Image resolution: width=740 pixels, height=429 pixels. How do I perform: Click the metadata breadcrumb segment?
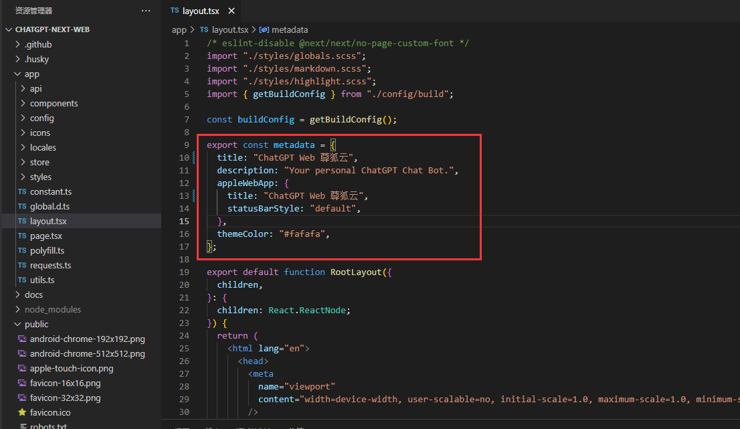[x=290, y=29]
